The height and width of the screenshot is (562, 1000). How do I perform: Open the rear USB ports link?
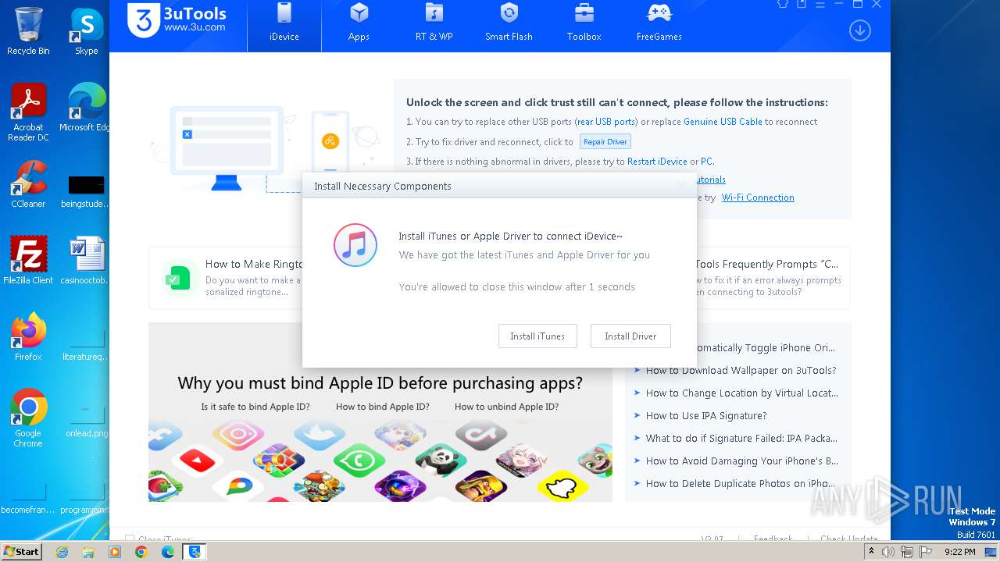pyautogui.click(x=606, y=122)
